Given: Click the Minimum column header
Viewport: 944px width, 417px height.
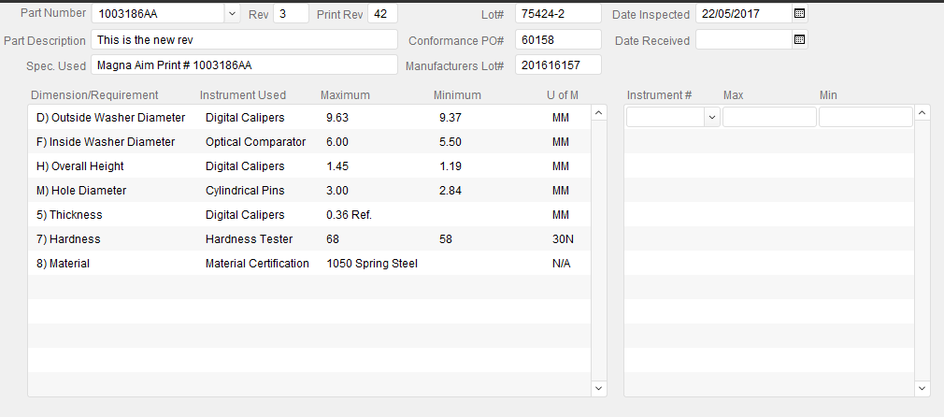Looking at the screenshot, I should point(457,95).
